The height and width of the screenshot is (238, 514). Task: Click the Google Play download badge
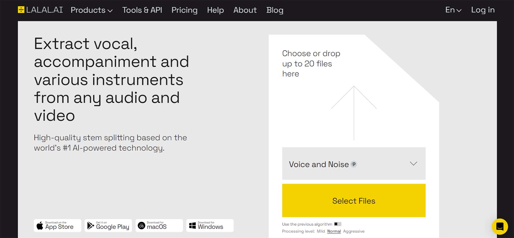(108, 225)
